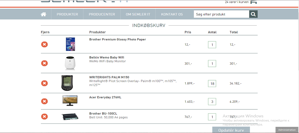Click the Opdatér kurv button
This screenshot has width=299, height=133.
[231, 130]
